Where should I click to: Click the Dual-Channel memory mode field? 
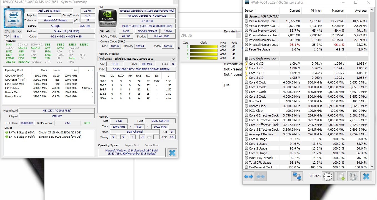click(x=135, y=132)
